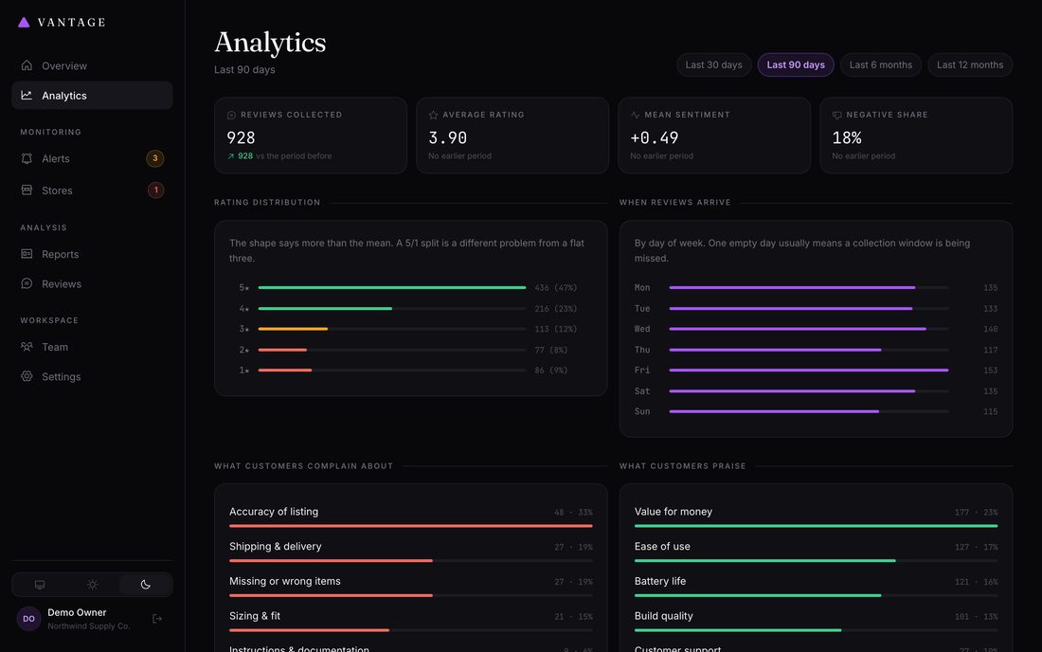
Task: Open the Analytics page link
Action: 93,95
